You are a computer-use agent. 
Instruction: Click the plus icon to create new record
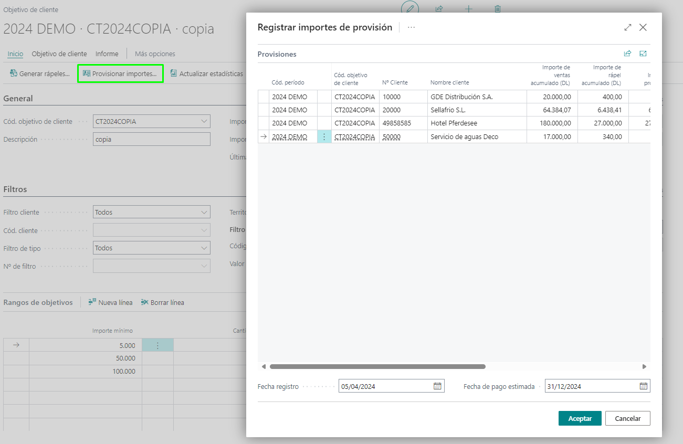(469, 9)
